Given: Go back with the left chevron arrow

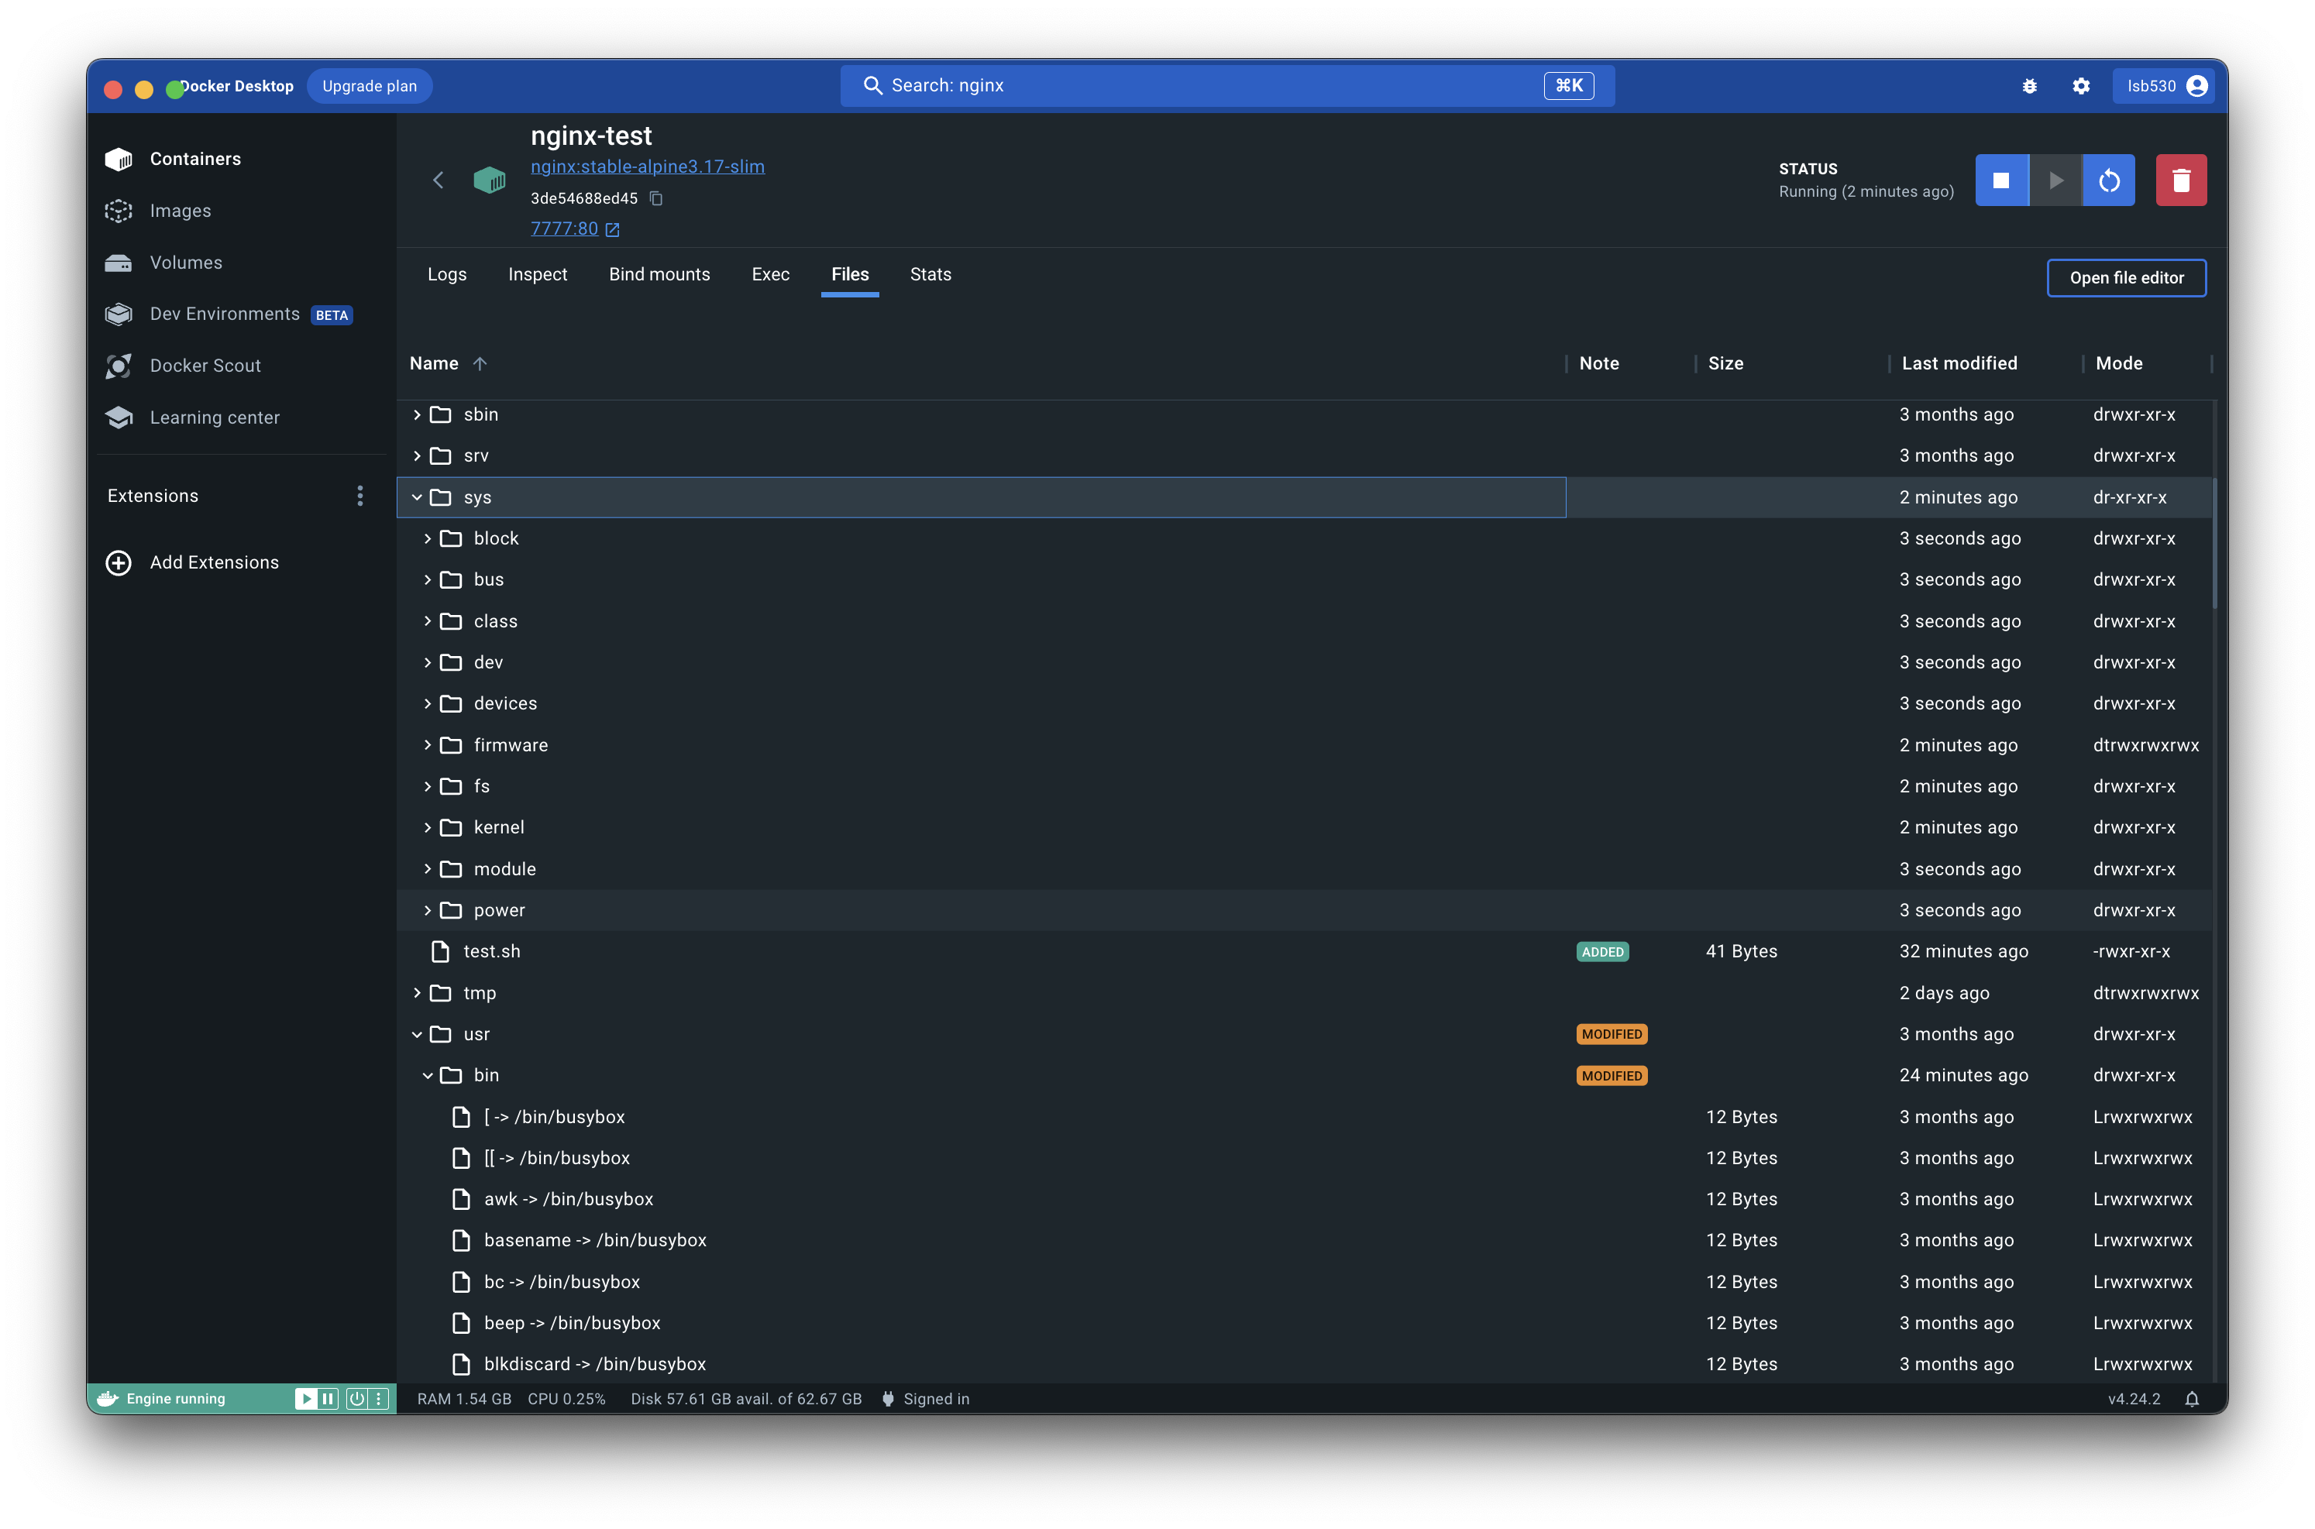Looking at the screenshot, I should 438,180.
